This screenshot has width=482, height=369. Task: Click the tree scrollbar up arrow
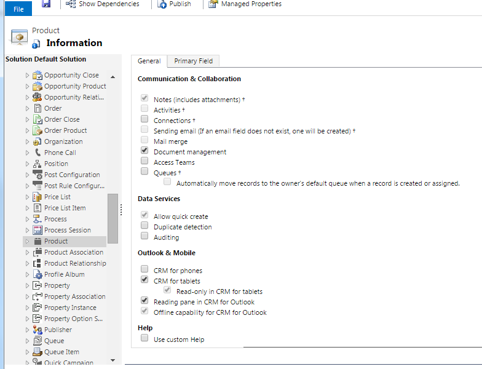pyautogui.click(x=113, y=76)
